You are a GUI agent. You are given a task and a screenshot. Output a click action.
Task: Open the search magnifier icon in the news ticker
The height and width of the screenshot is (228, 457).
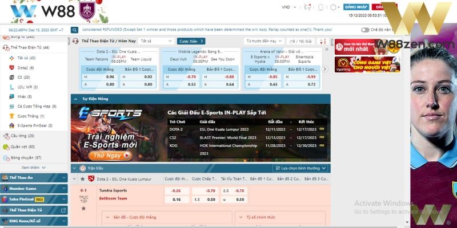point(75,30)
